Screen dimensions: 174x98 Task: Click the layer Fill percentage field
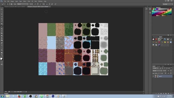point(168,73)
